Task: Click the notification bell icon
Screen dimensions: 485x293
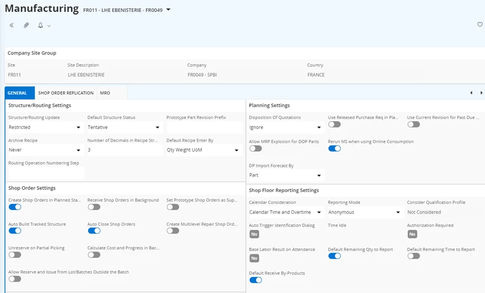Action: (x=40, y=25)
